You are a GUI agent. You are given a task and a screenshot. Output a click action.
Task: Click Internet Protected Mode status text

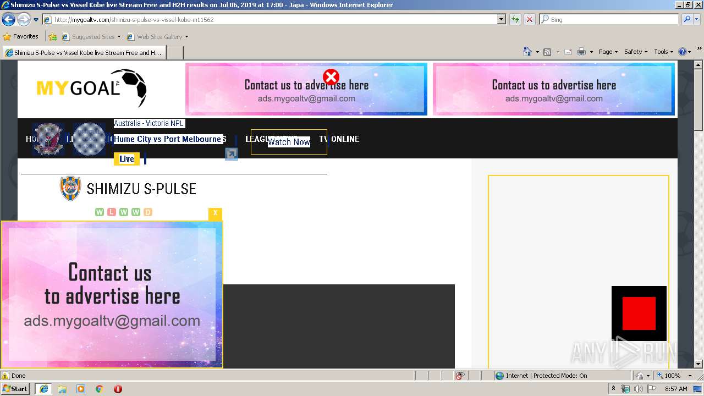[x=546, y=376]
